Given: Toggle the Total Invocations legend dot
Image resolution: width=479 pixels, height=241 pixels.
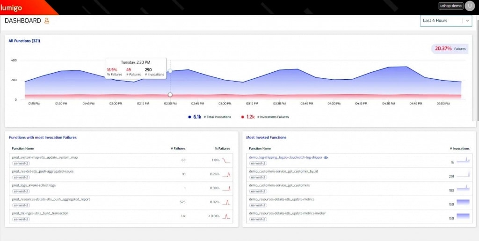Looking at the screenshot, I should click(x=190, y=117).
